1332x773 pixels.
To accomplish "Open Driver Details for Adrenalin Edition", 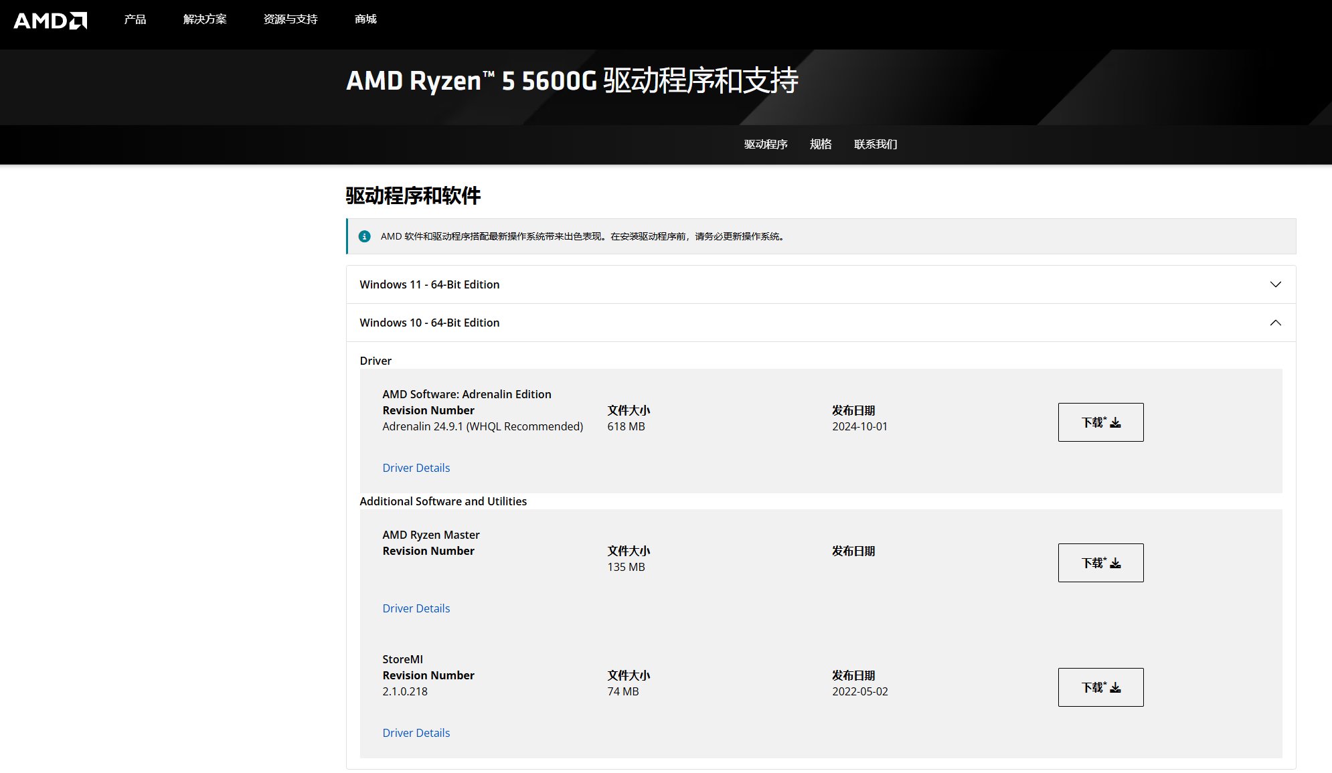I will tap(416, 468).
